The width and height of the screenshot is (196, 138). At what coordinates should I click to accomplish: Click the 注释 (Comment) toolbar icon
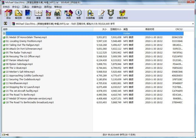(101, 14)
